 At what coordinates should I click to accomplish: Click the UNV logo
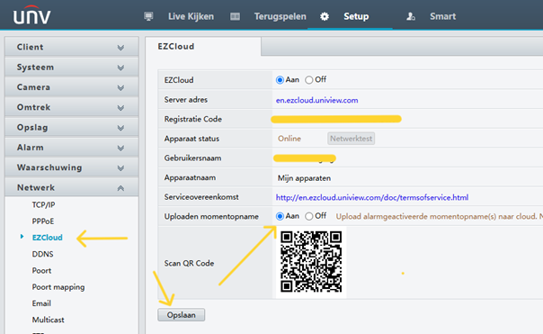point(31,15)
